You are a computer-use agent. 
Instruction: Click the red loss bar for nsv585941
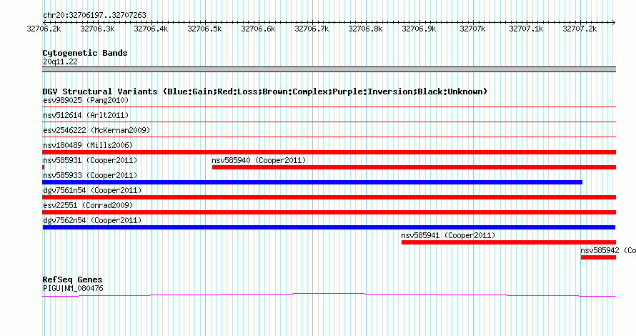509,242
